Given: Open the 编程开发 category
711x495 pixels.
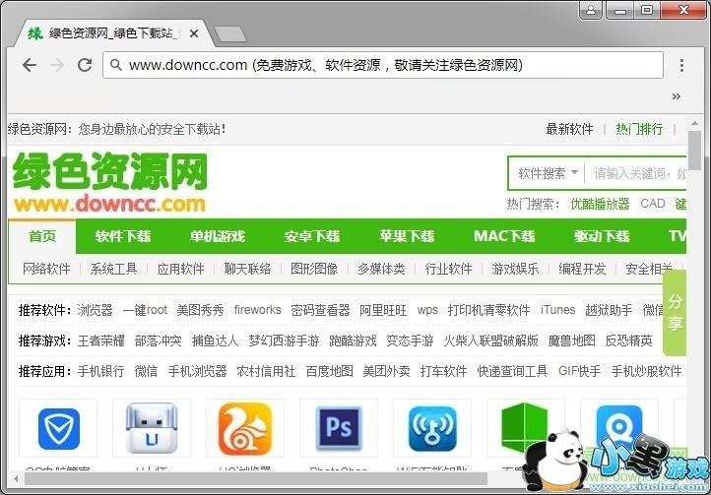Looking at the screenshot, I should tap(582, 269).
